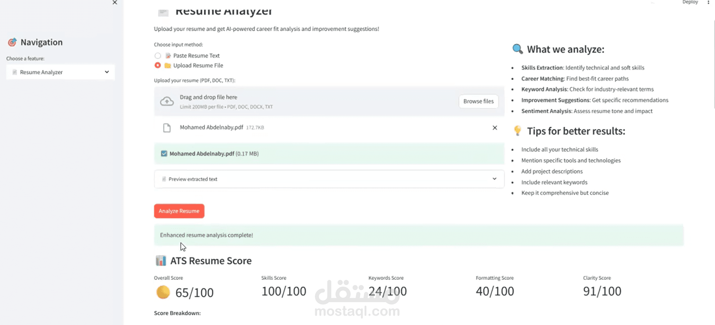Click the ATS Resume Score chart icon
This screenshot has height=325, width=715.
[161, 260]
